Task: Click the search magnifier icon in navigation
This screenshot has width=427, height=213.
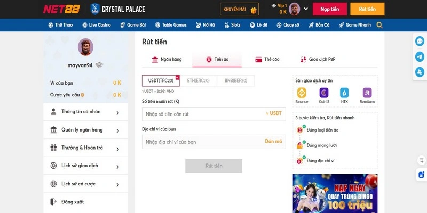Action: (x=379, y=25)
